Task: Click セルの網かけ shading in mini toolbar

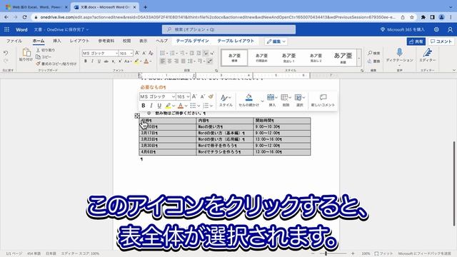Action: pos(248,100)
